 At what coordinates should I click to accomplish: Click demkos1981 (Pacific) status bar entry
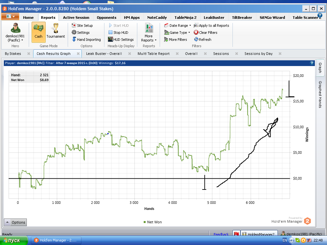(301, 234)
